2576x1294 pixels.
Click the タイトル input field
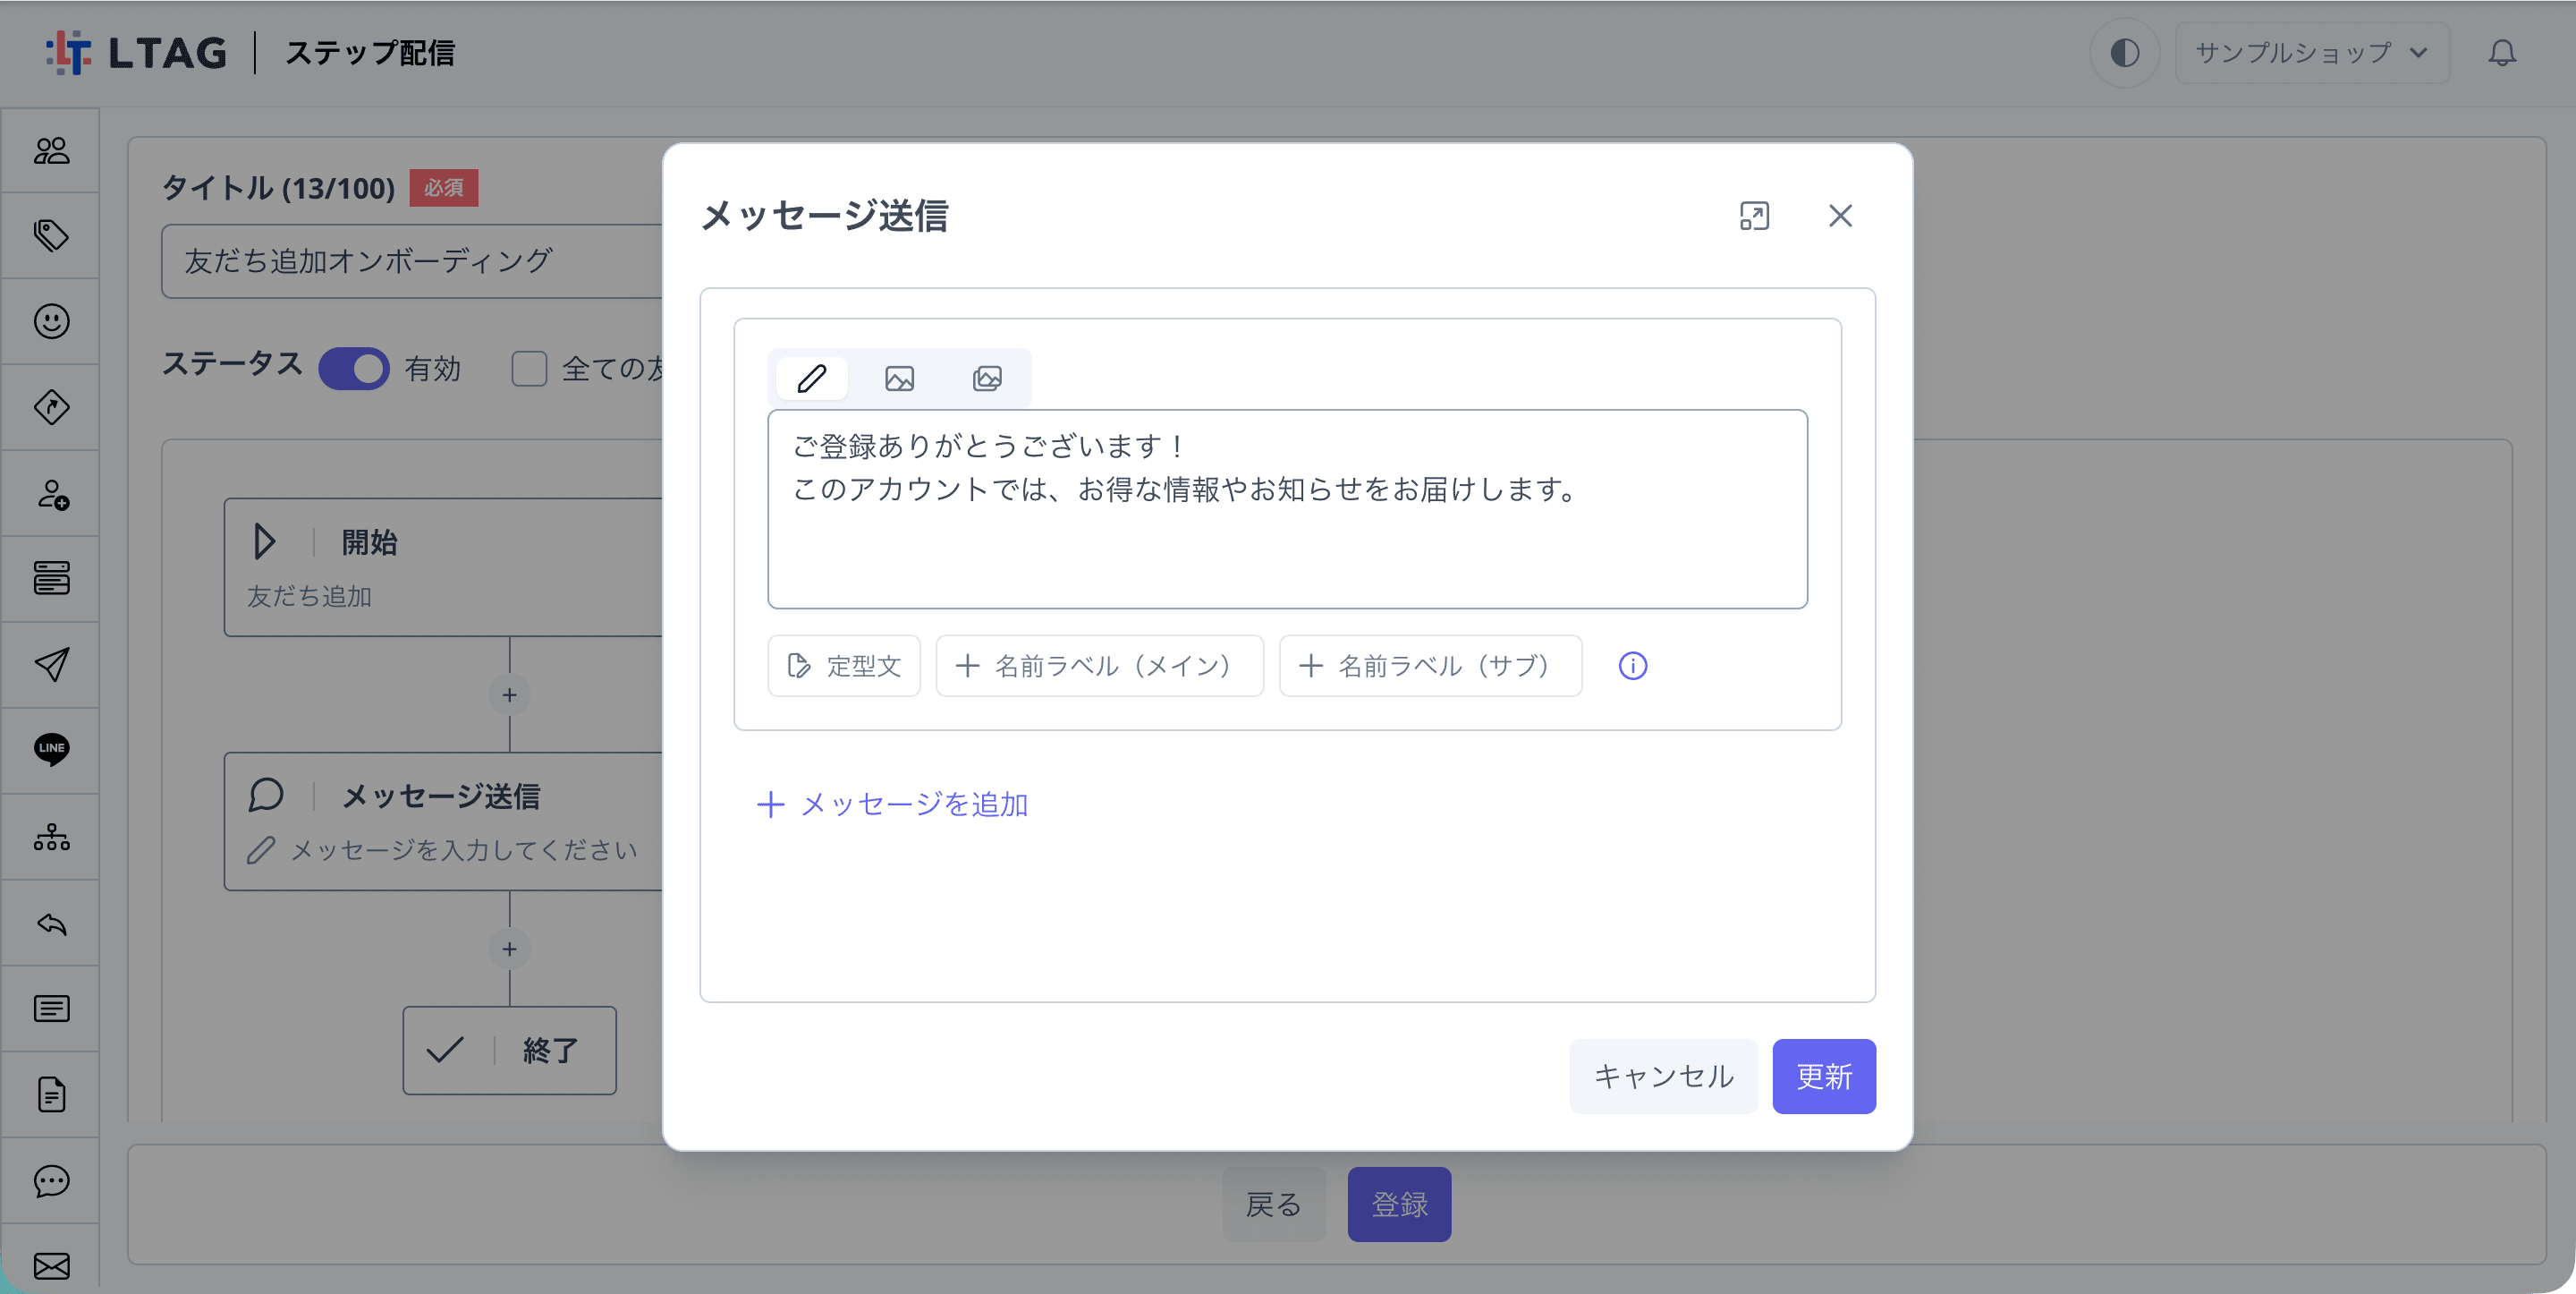(x=412, y=261)
